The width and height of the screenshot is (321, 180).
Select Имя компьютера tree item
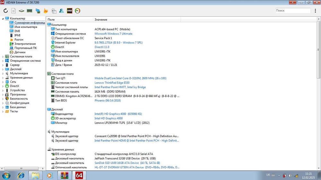(26, 27)
